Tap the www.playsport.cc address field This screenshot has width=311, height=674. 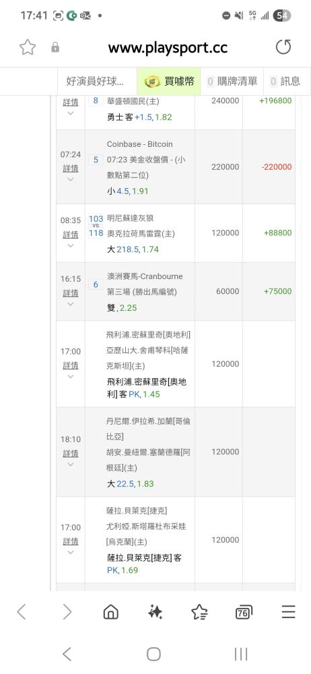[x=168, y=47]
